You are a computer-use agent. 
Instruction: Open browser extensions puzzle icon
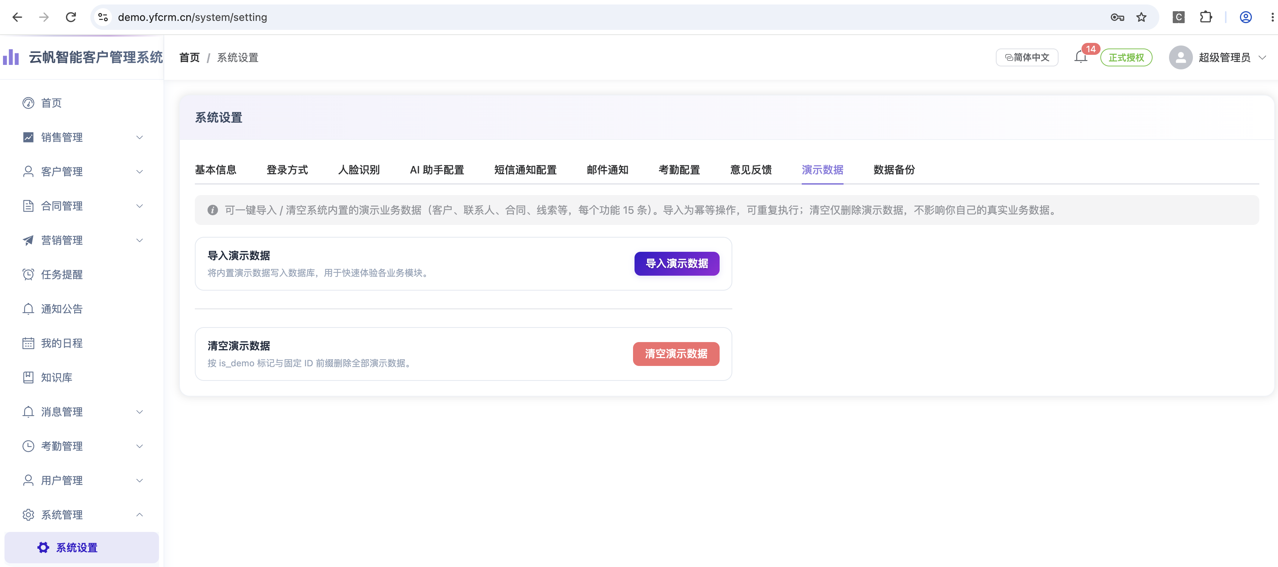coord(1206,18)
